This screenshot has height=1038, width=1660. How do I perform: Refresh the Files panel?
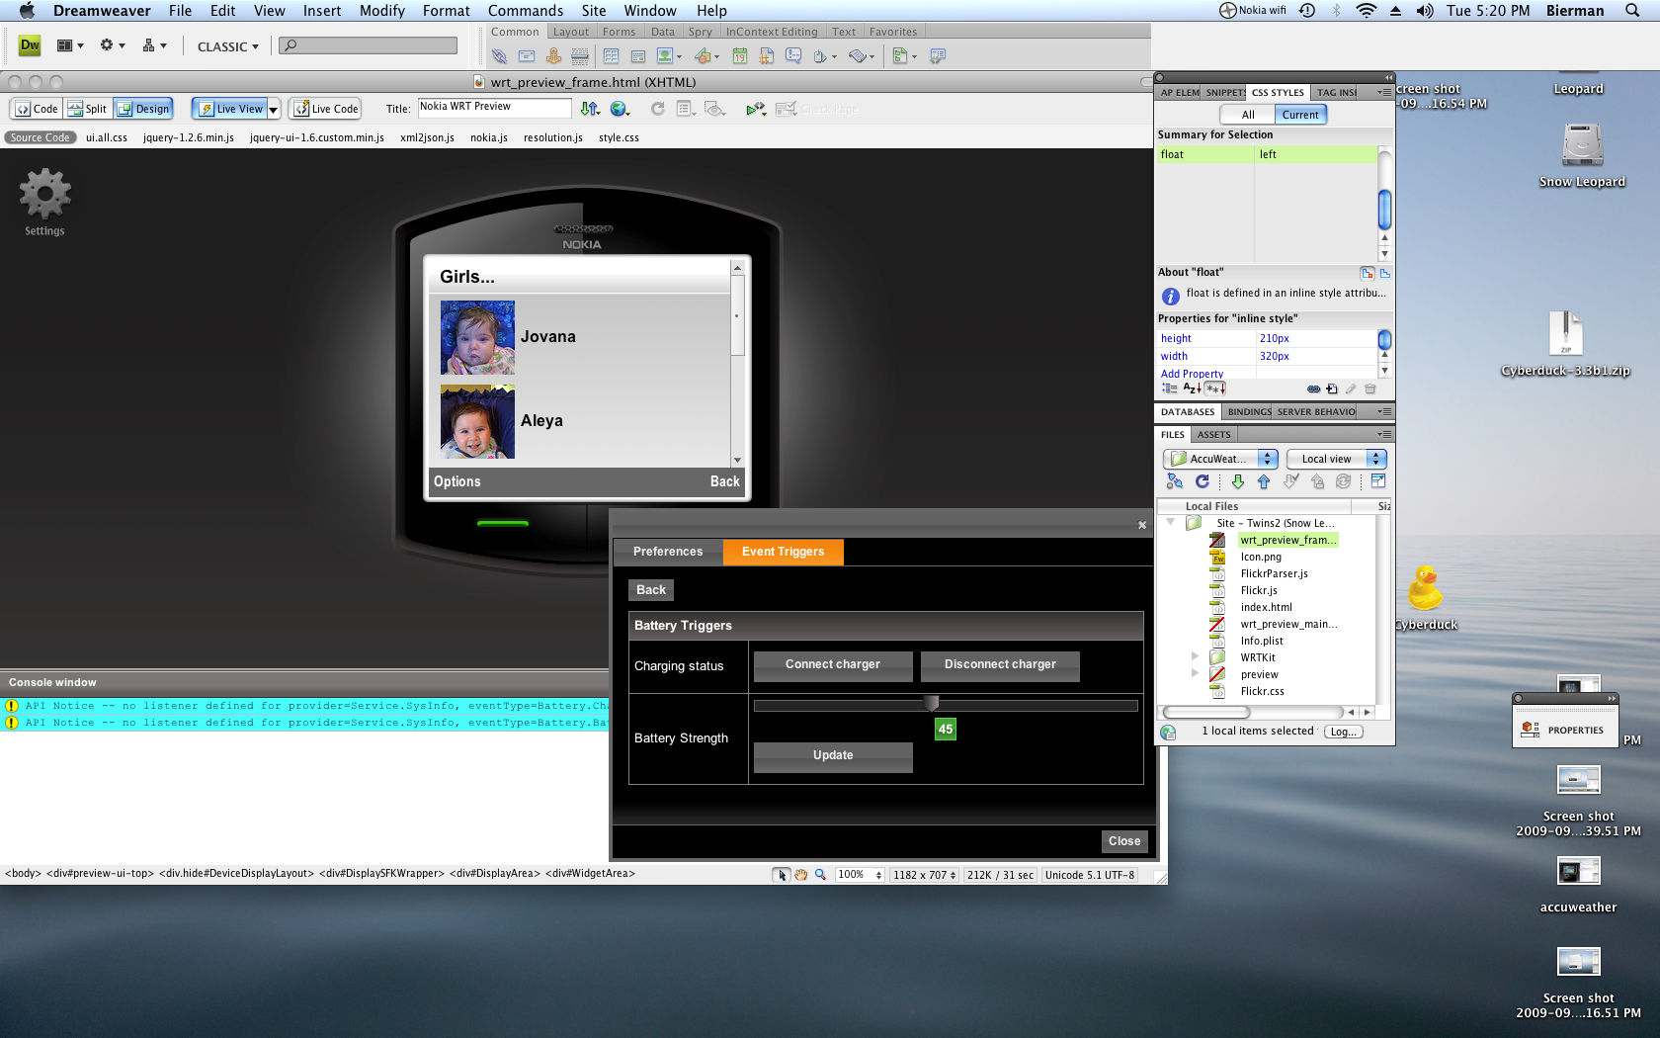1202,481
